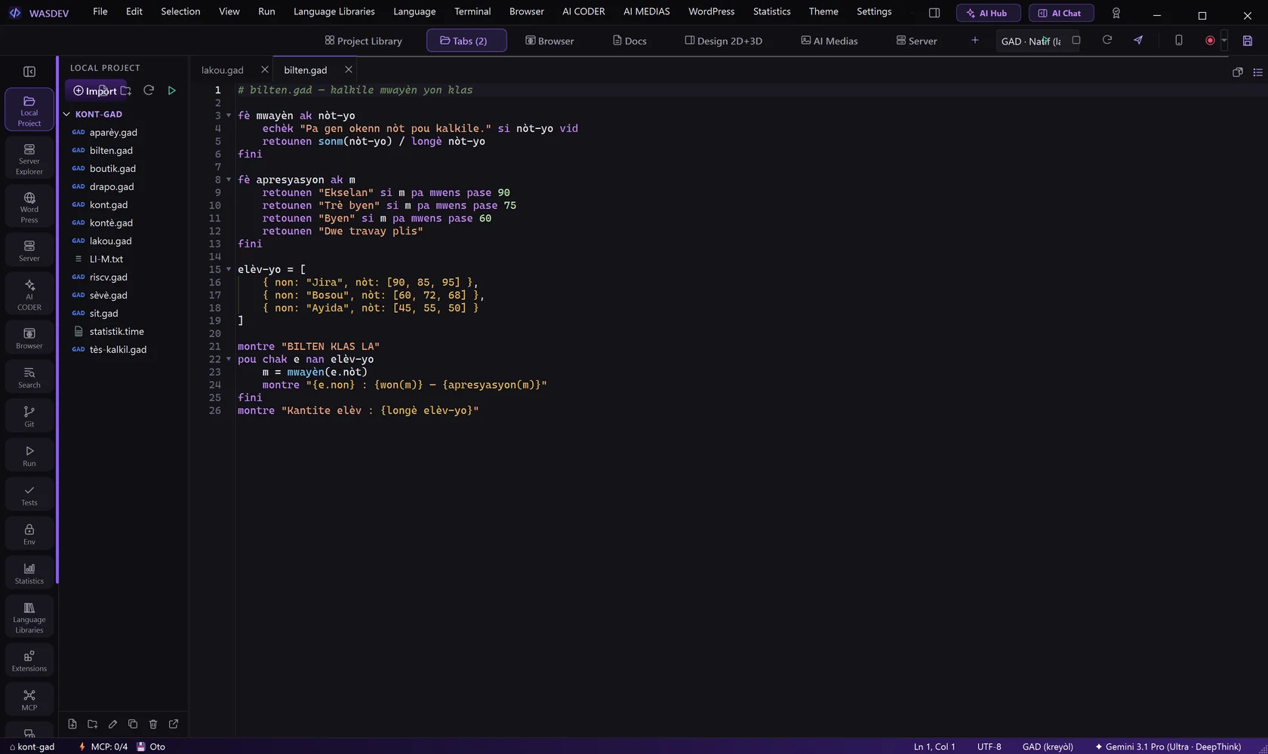Open the AI CODER sidebar panel
Screen dimensions: 1268x754
[29, 293]
